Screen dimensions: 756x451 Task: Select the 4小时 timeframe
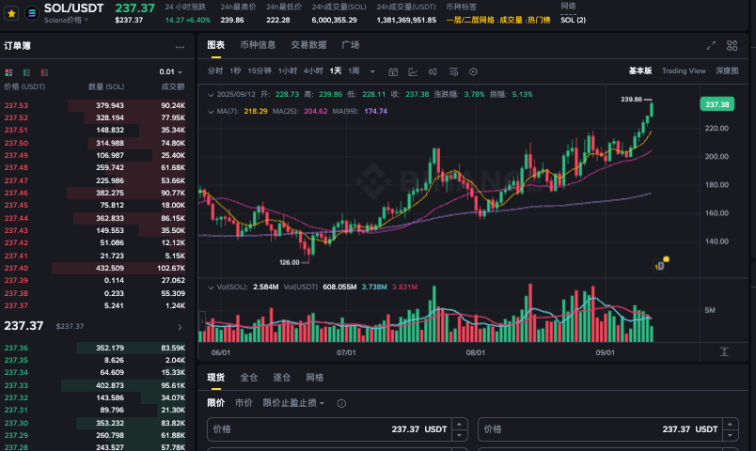tap(313, 70)
